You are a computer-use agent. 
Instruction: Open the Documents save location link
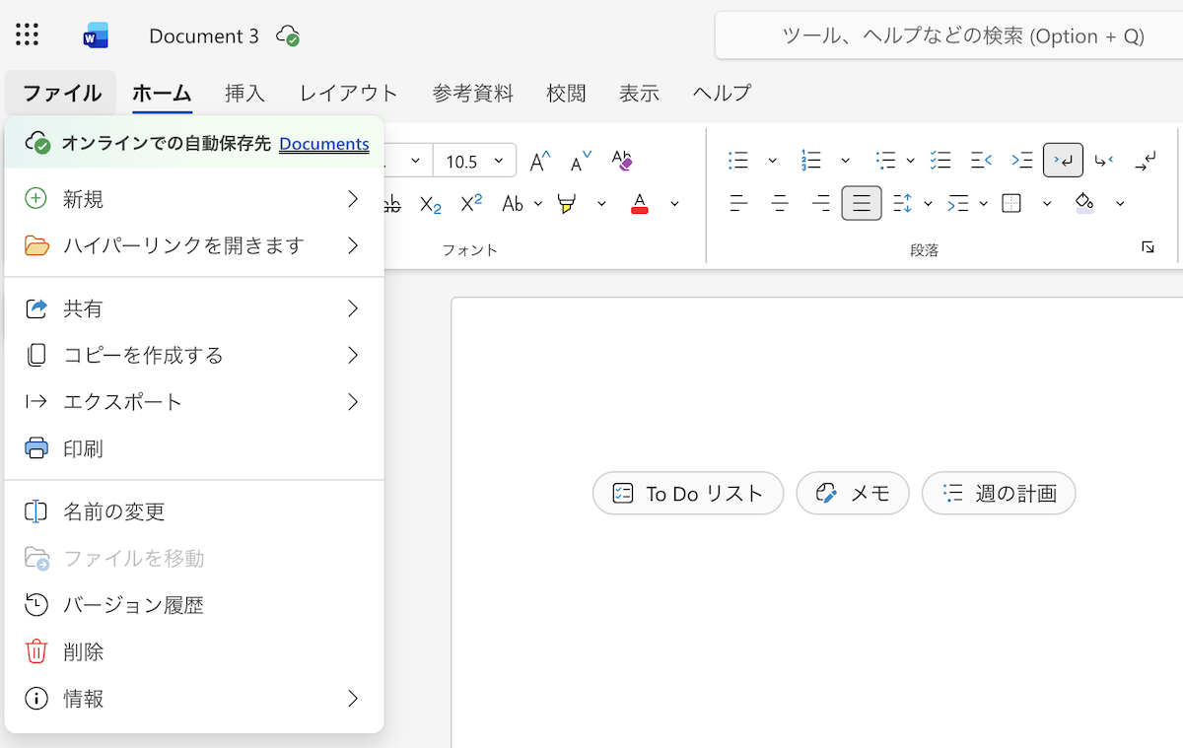click(x=323, y=144)
